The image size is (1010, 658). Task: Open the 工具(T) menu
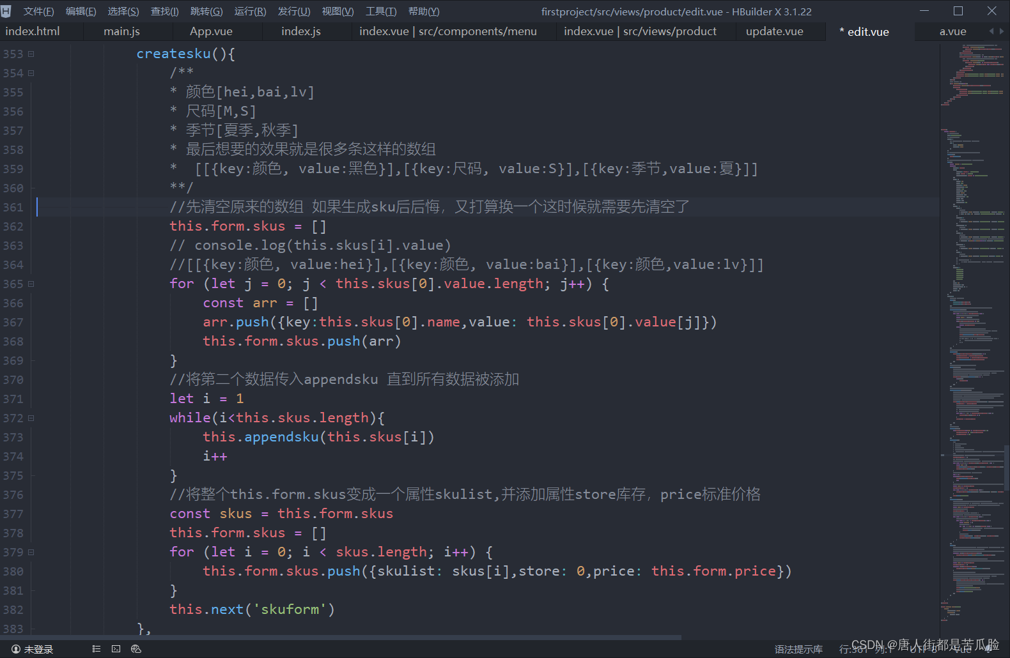pos(381,11)
